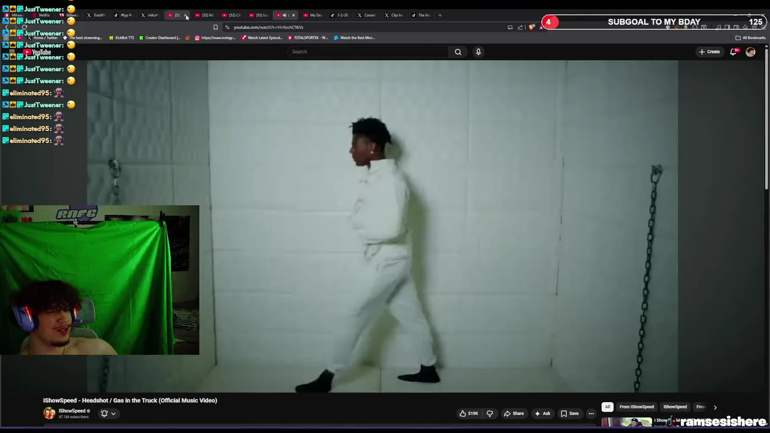Close the tab under the cursor

point(185,15)
